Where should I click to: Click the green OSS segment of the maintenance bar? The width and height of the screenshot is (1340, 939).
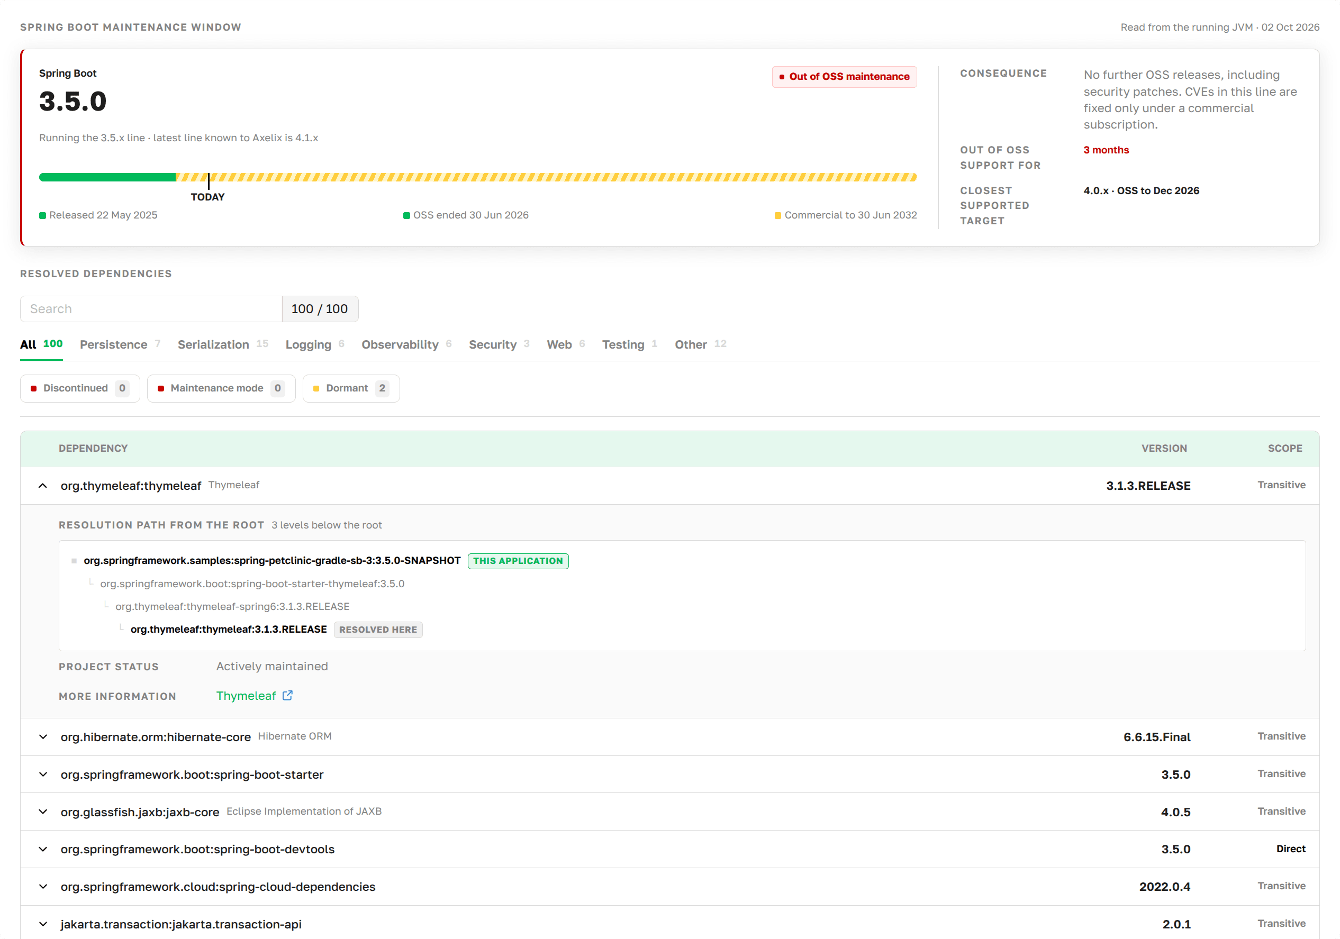pos(107,177)
